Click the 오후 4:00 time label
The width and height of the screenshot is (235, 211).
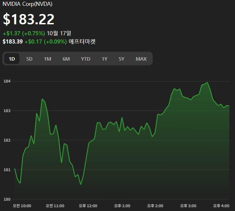(221, 206)
